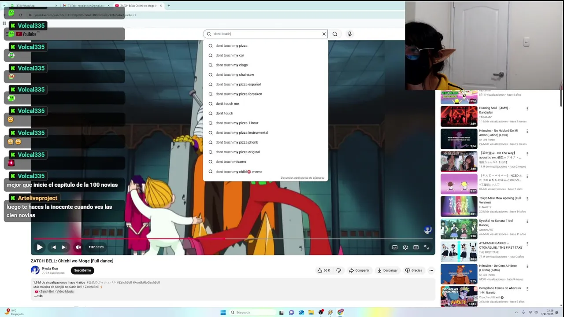Viewport: 564px width, 317px height.
Task: Enter fullscreen mode on the video
Action: [427, 247]
